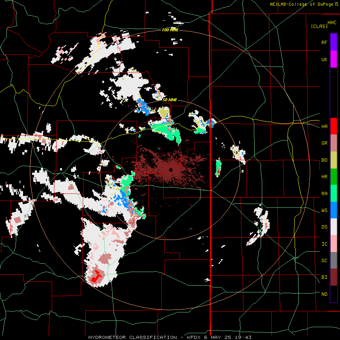Click the 'WS' legend label text
340x340 pixels.
coord(324,210)
